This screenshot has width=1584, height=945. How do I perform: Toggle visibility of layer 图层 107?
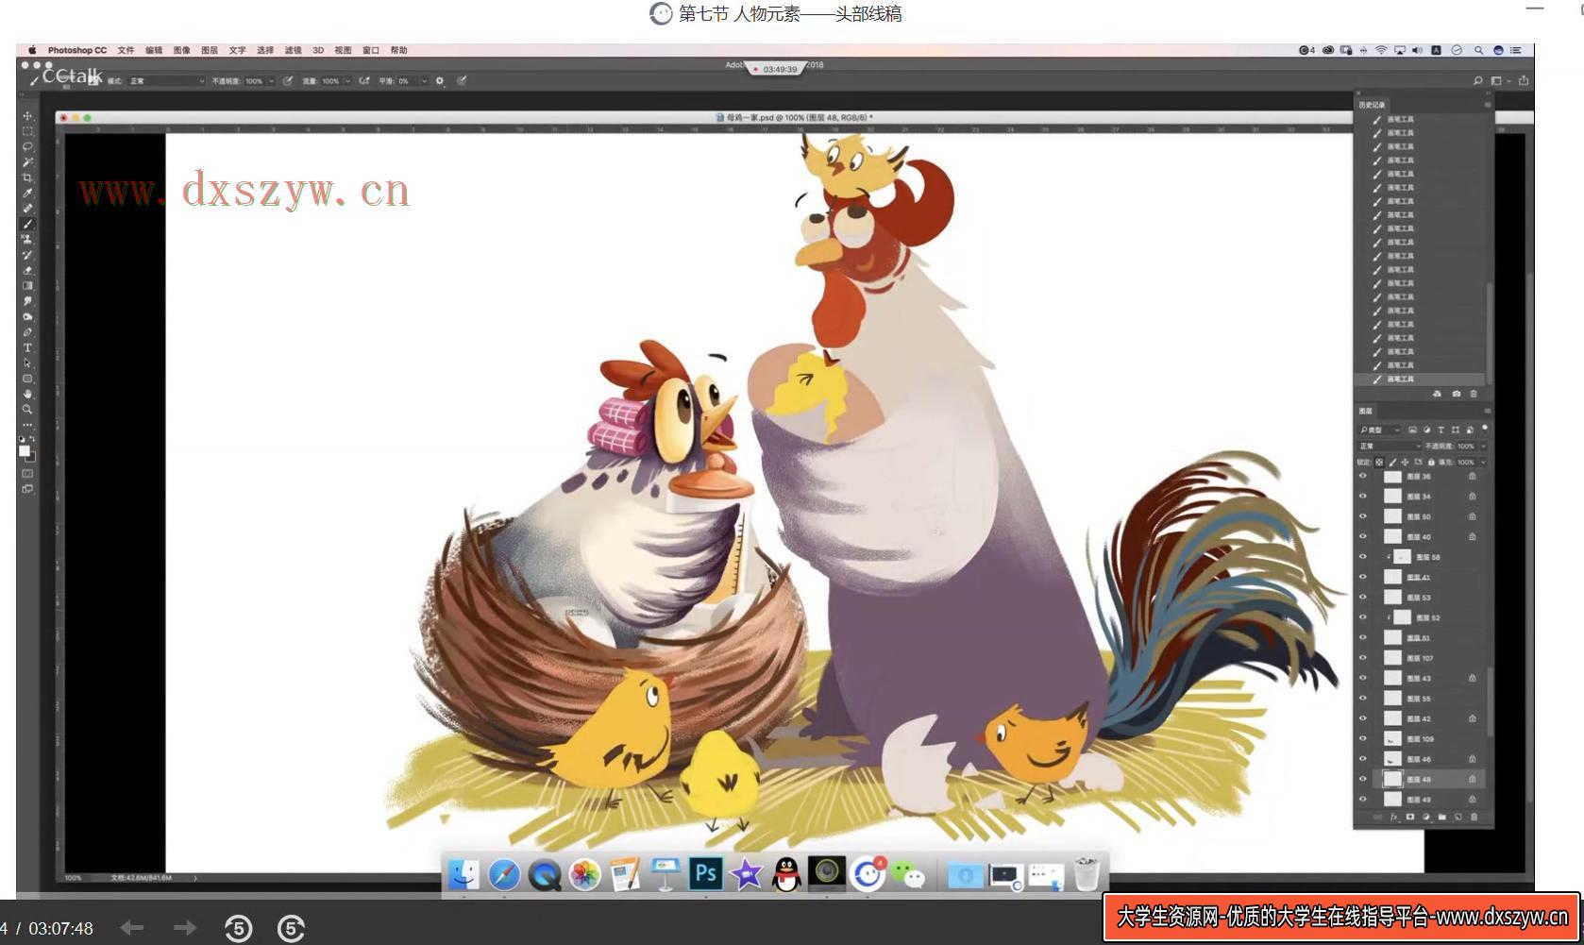tap(1362, 658)
